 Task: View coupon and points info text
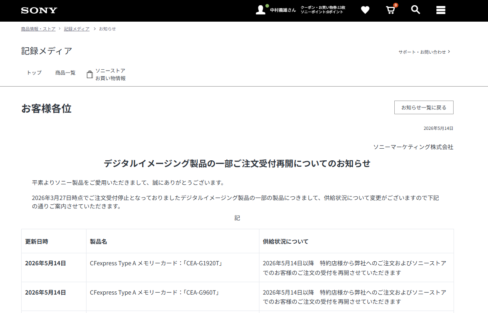323,10
